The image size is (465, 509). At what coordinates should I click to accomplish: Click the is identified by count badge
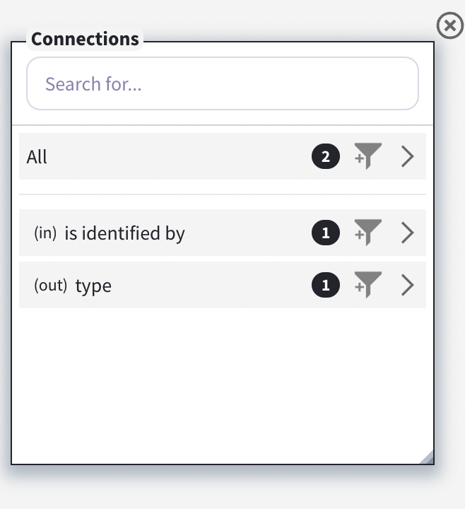326,233
